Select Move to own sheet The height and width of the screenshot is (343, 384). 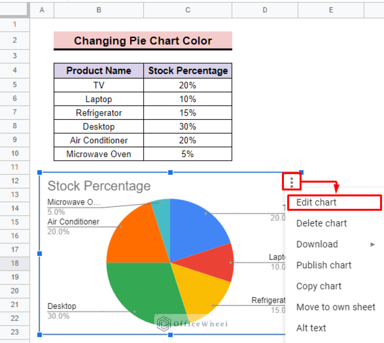pos(334,307)
